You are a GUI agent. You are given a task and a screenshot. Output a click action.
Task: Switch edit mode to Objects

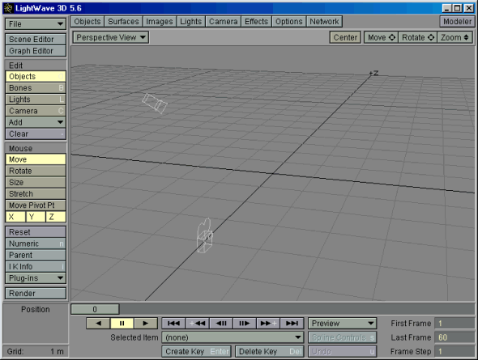(x=36, y=76)
